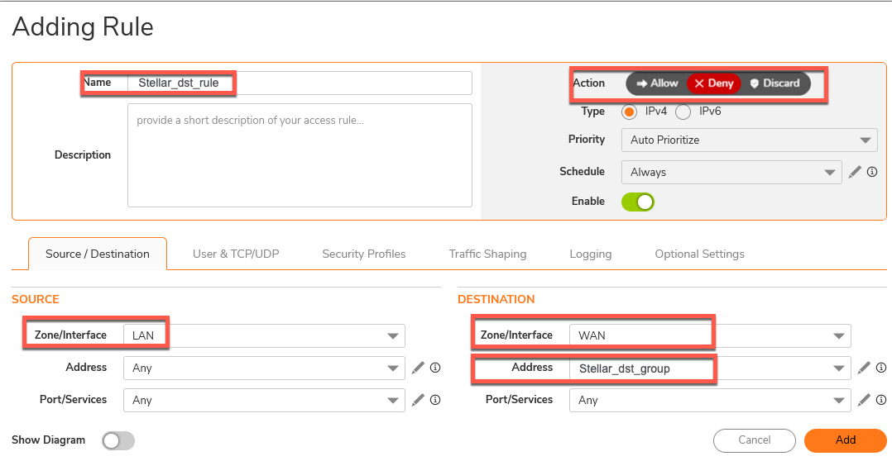This screenshot has height=461, width=892.
Task: Open the Traffic Shaping tab
Action: pos(487,254)
